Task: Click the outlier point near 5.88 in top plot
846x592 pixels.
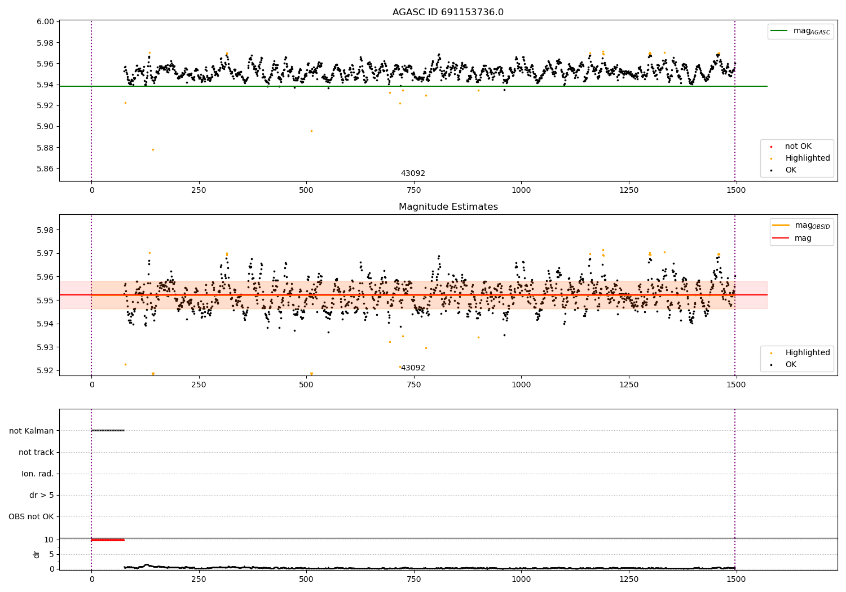Action: pos(153,149)
